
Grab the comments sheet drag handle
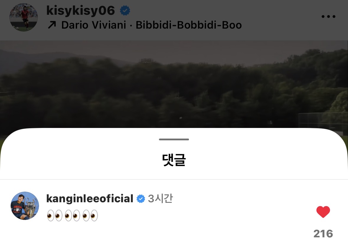174,139
